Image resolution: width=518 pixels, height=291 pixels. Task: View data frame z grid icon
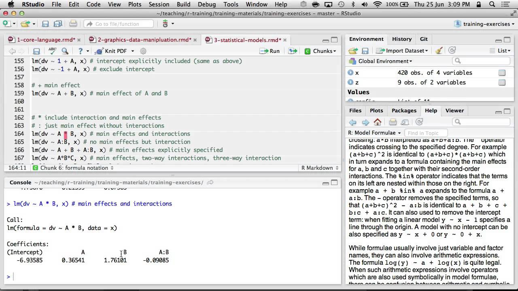(502, 82)
